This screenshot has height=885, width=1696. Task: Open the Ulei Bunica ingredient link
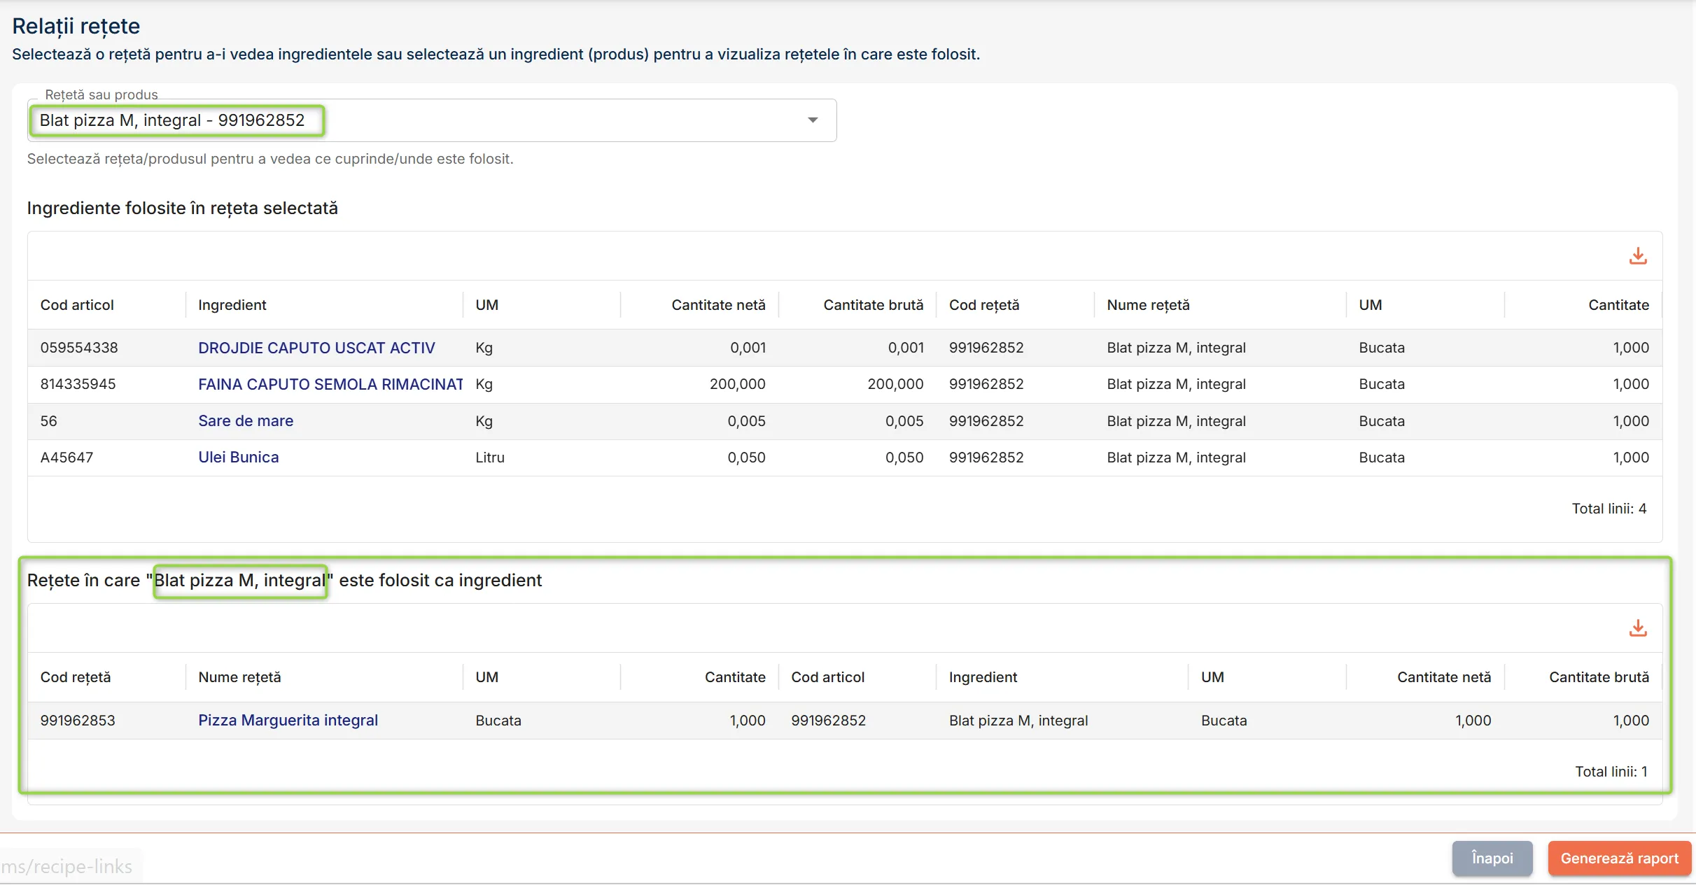tap(239, 457)
